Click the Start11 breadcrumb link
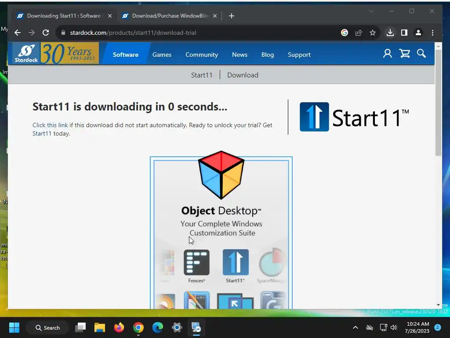Image resolution: width=450 pixels, height=338 pixels. (x=202, y=75)
